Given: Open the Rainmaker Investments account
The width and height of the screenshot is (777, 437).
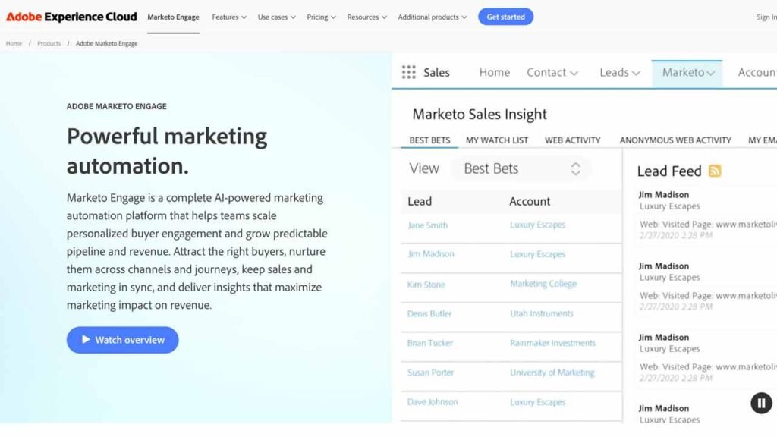Looking at the screenshot, I should coord(553,343).
